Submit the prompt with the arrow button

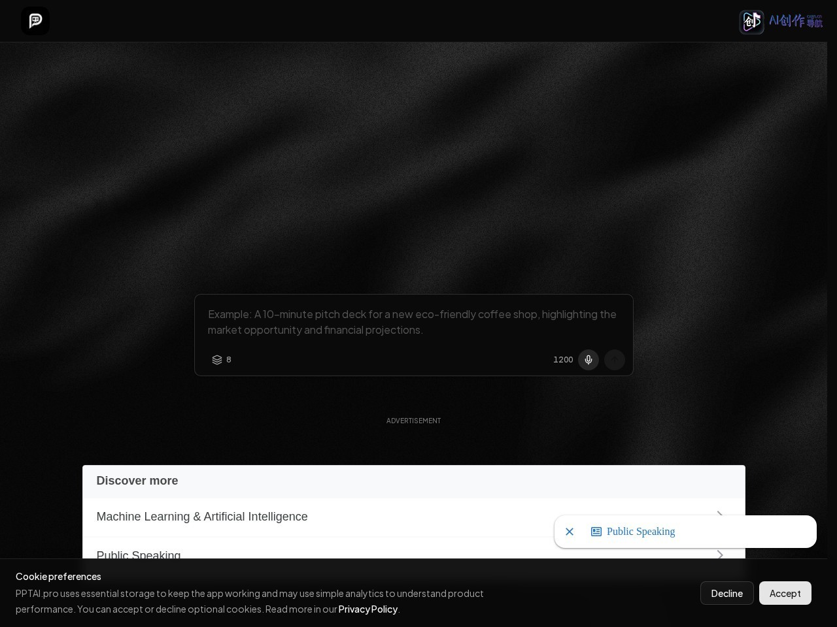pyautogui.click(x=615, y=360)
